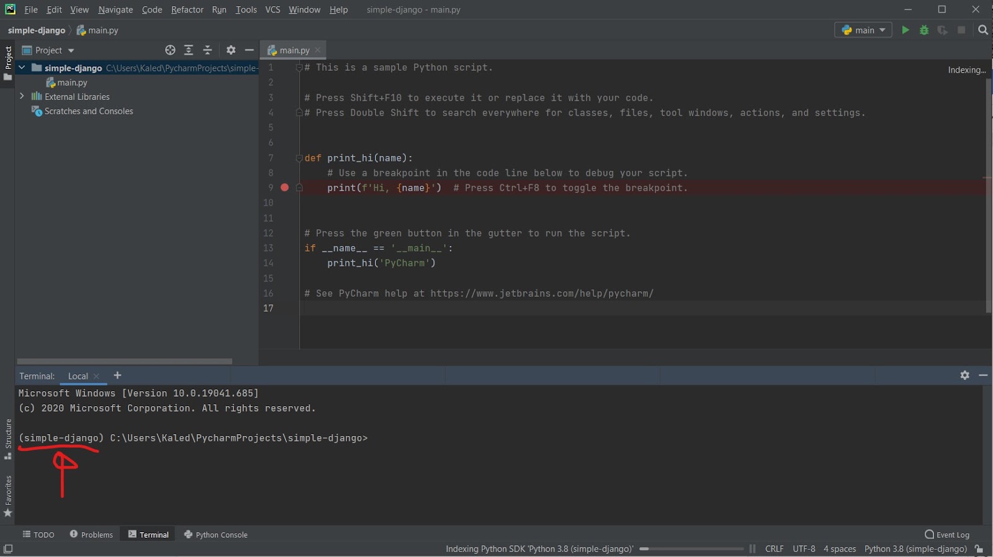Screen dimensions: 993x557
Task: Run the main configuration with green play button
Action: [x=905, y=30]
